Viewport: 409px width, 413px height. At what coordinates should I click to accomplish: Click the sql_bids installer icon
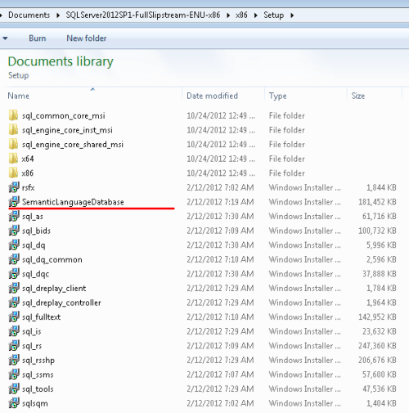click(14, 231)
